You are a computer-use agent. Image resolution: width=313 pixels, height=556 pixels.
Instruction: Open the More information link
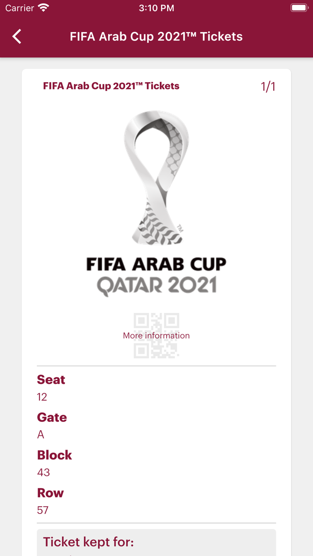(x=156, y=335)
